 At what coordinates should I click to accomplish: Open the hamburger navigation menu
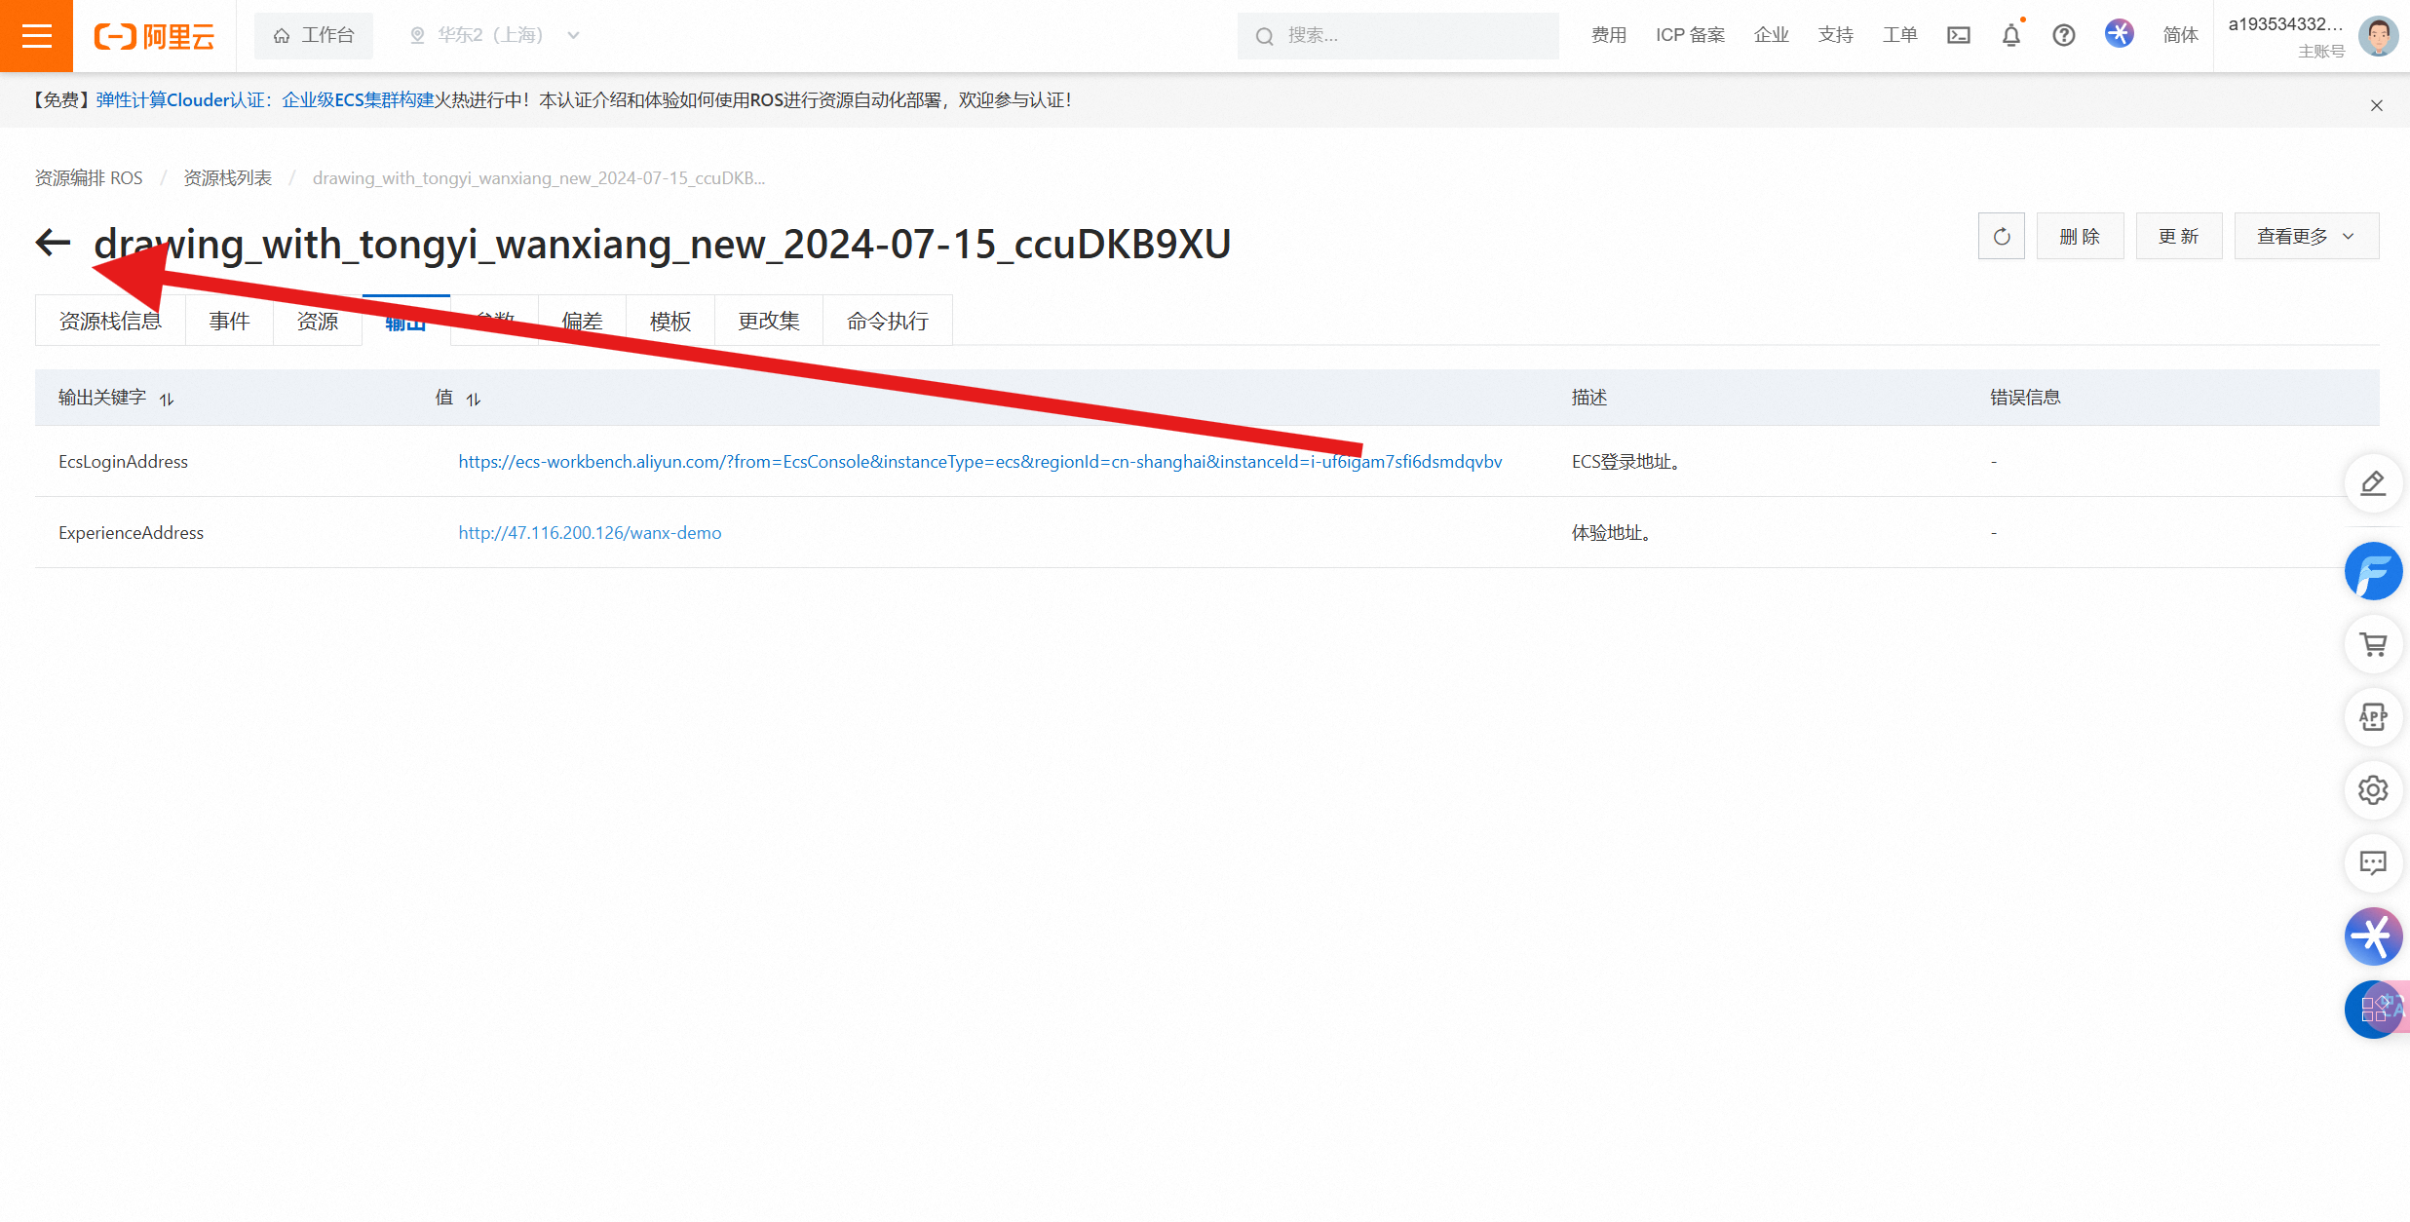tap(36, 36)
